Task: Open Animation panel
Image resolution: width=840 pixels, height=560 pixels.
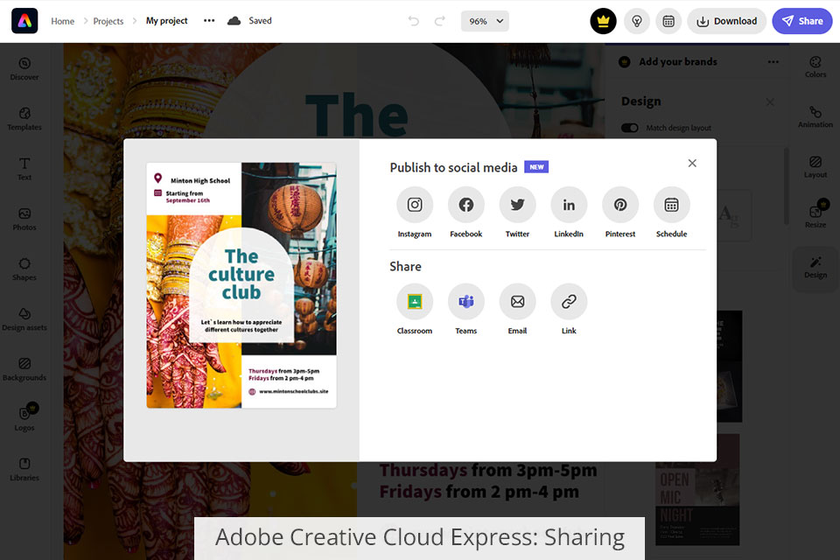Action: [x=815, y=117]
